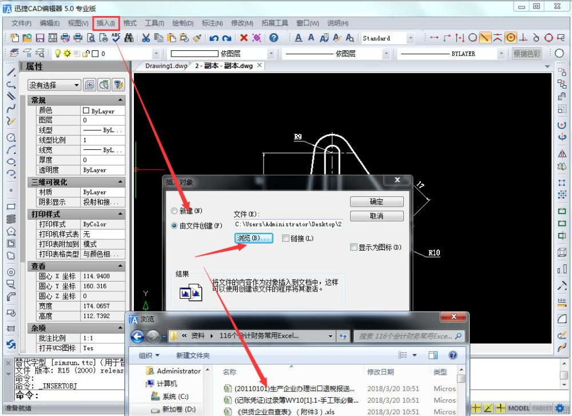Click the Copy icon
The image size is (572, 416).
click(x=158, y=38)
